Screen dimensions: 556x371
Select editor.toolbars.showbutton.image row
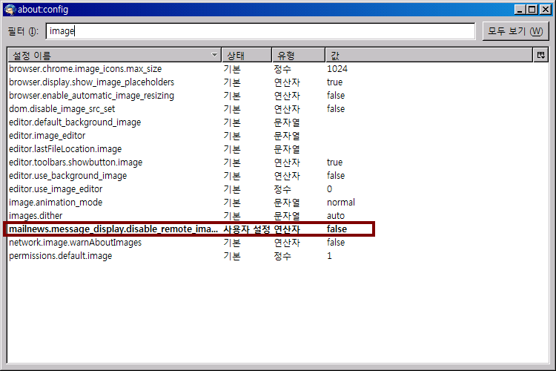(278, 162)
